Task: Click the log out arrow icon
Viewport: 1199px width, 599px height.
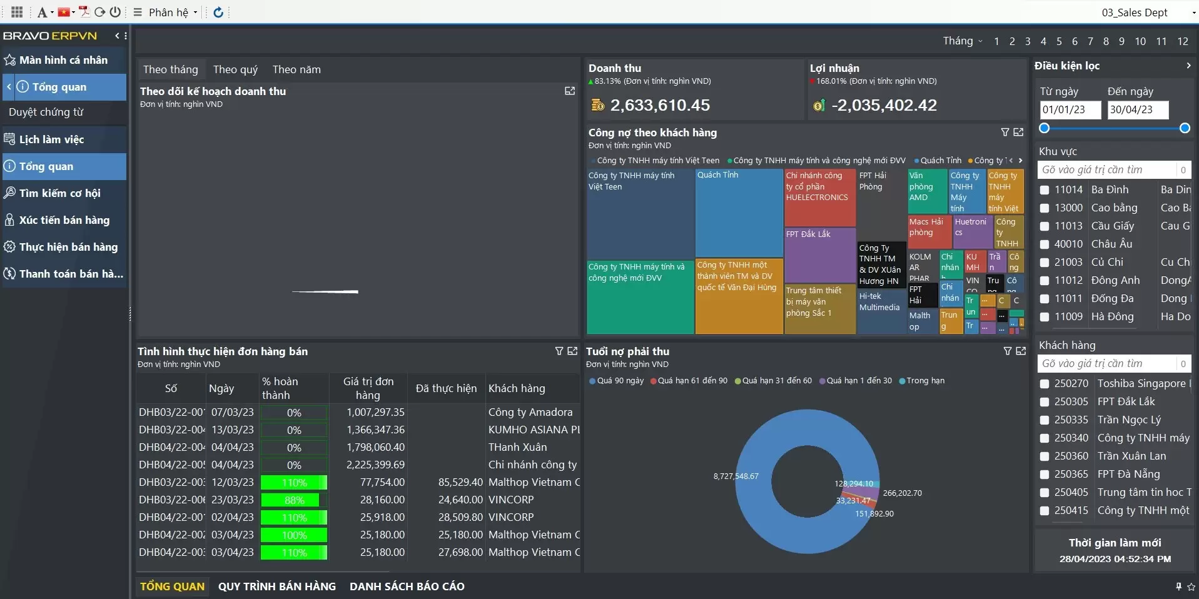Action: (x=99, y=12)
